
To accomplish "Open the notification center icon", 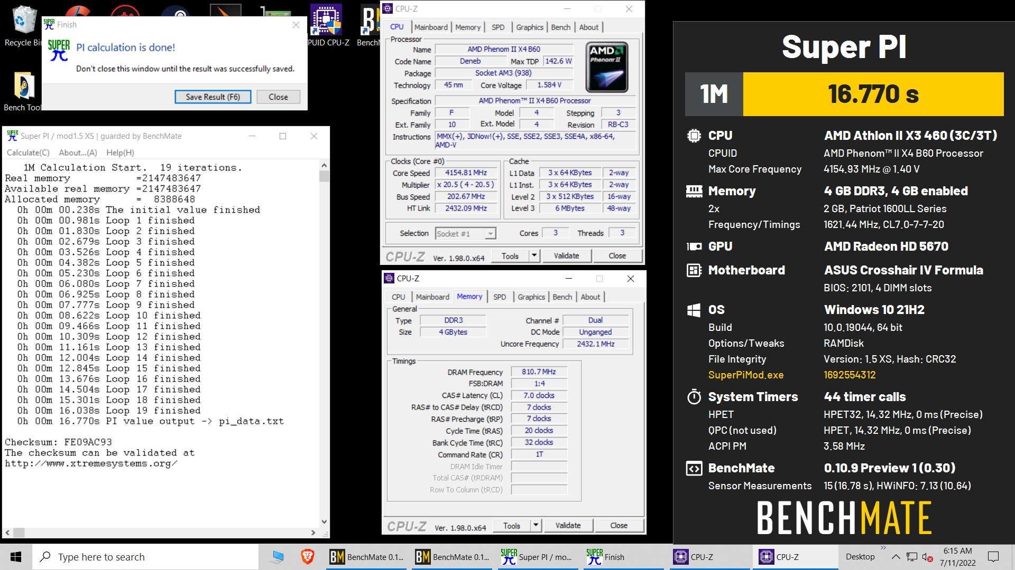I will click(993, 557).
